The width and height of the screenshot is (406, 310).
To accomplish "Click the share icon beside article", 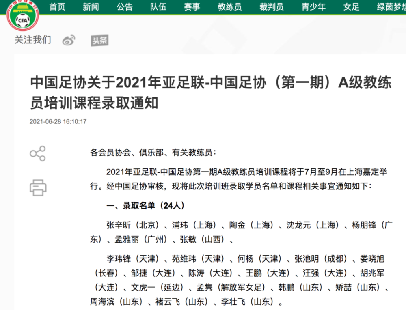I will [38, 153].
